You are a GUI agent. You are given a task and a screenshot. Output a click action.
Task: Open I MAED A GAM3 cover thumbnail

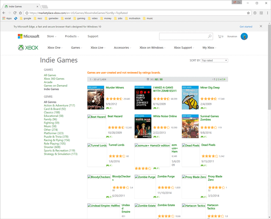point(143,97)
